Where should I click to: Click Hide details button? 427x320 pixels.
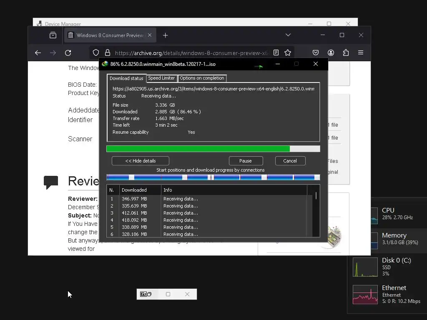tap(141, 161)
